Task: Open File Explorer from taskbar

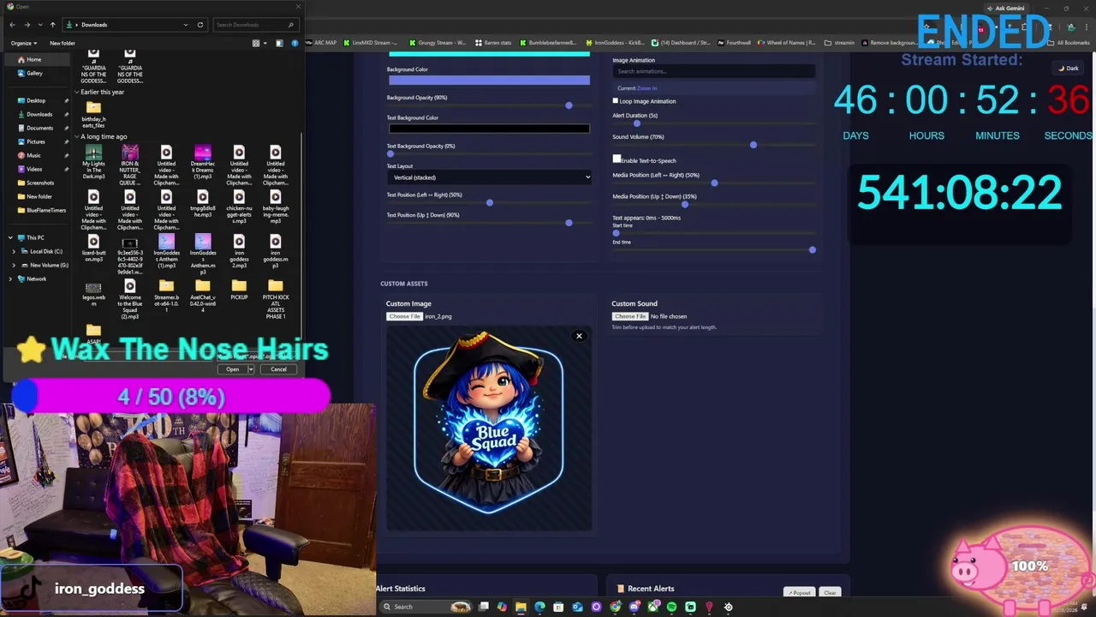Action: click(521, 607)
